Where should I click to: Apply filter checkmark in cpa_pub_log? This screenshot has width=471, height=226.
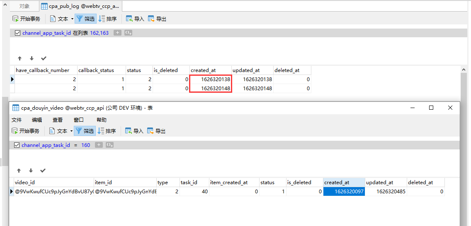tap(44, 58)
